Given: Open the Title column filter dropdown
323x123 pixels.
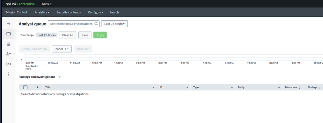Looking at the screenshot, I should tap(154, 87).
